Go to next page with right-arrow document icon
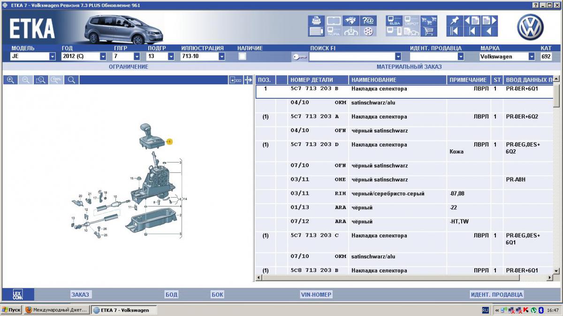 pos(489,21)
